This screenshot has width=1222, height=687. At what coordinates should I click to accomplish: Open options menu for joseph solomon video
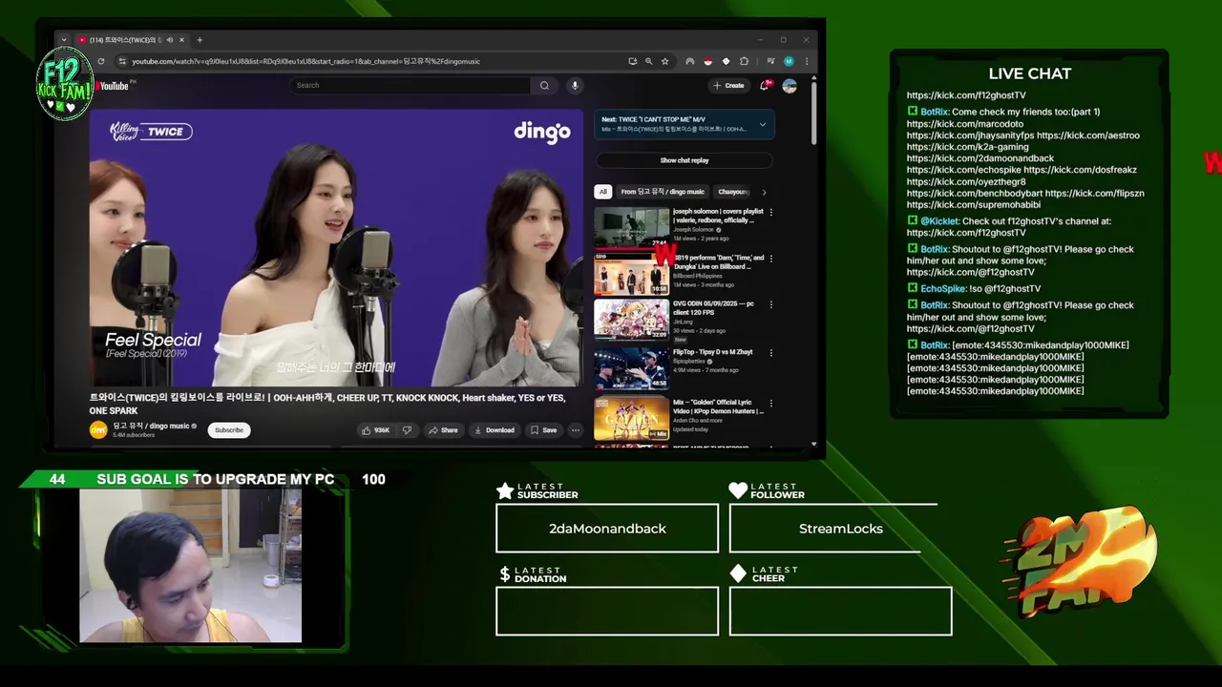tap(771, 212)
